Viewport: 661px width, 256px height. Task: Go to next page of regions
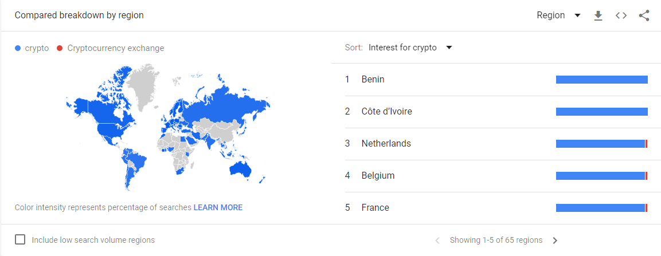555,241
